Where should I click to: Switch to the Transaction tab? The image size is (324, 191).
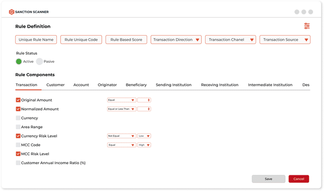pos(26,85)
